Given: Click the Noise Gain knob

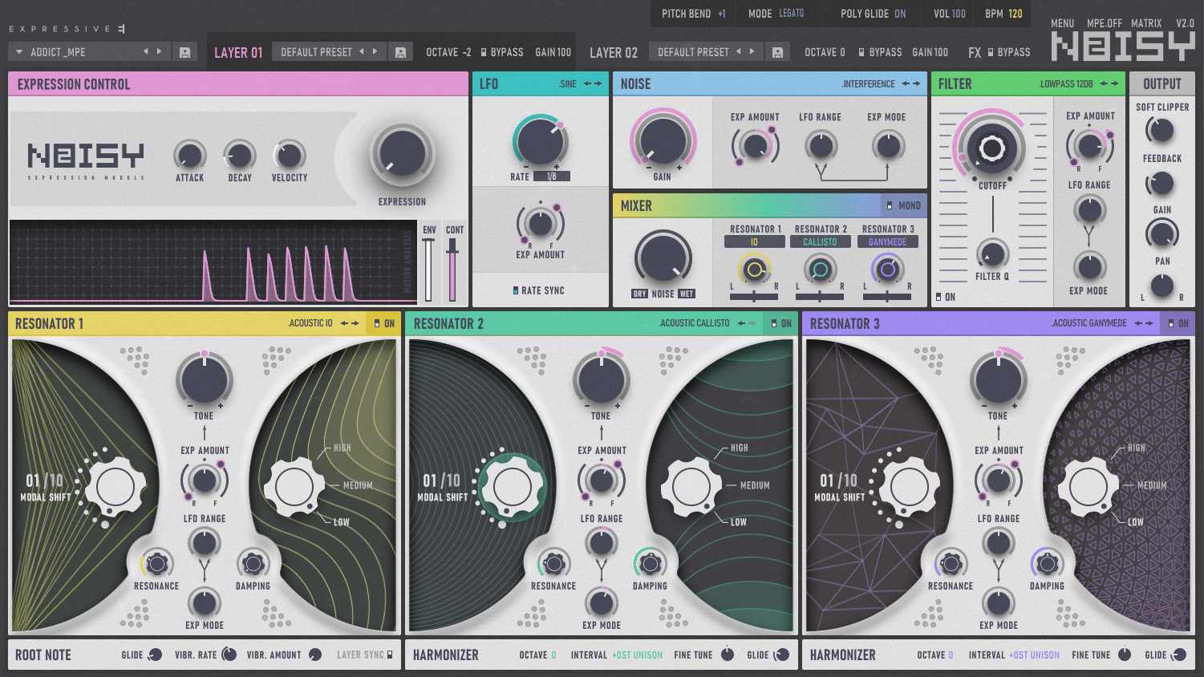Looking at the screenshot, I should point(662,140).
